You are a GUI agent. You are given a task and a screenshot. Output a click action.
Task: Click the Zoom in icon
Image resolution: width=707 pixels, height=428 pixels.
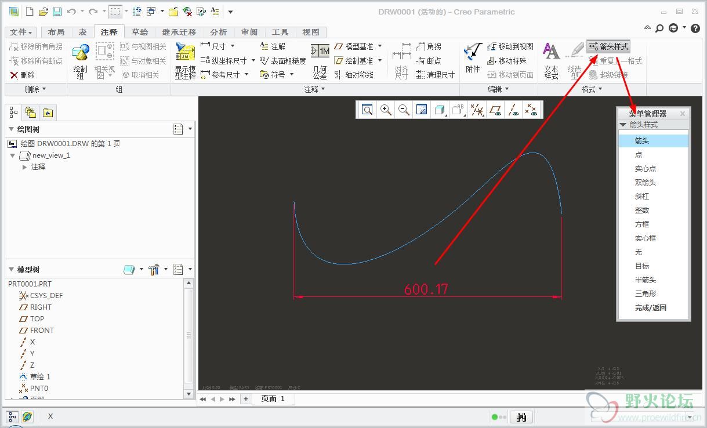[386, 110]
